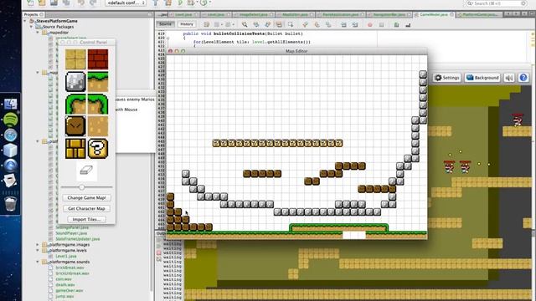Select SoundPlayer.java in the project tree
This screenshot has height=301, width=536.
pos(71,233)
